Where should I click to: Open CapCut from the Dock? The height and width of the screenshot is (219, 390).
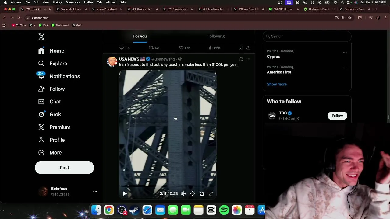click(x=211, y=210)
